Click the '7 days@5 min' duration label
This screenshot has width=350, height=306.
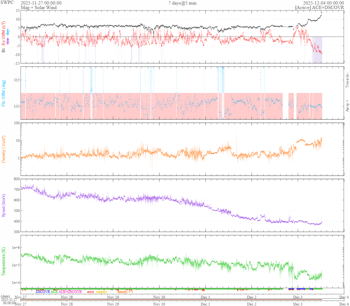[182, 3]
